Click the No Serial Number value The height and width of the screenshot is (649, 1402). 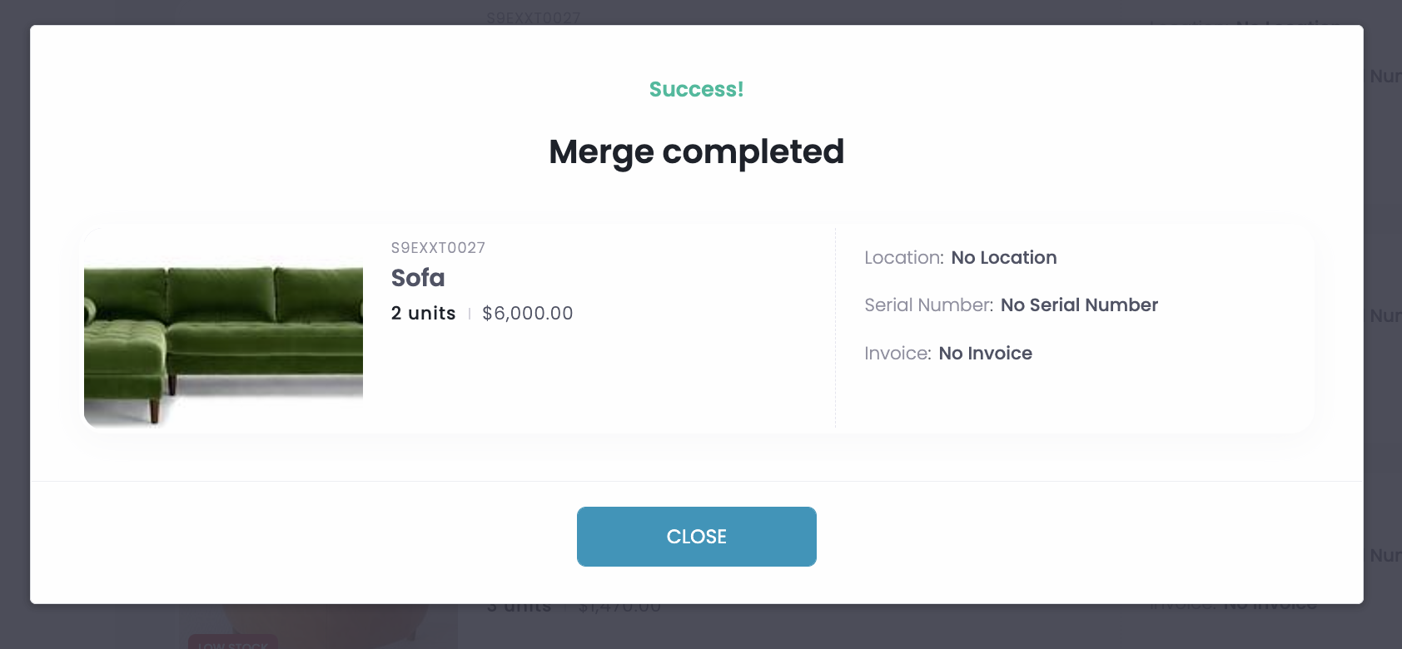(x=1079, y=305)
